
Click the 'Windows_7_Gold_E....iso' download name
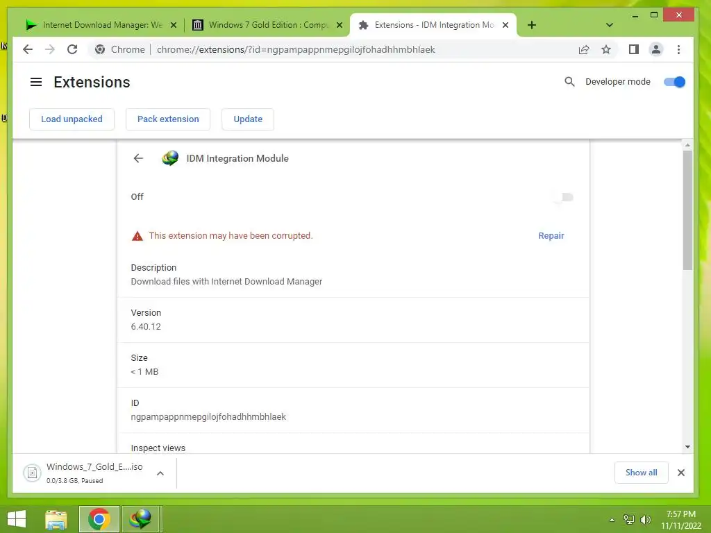[94, 467]
